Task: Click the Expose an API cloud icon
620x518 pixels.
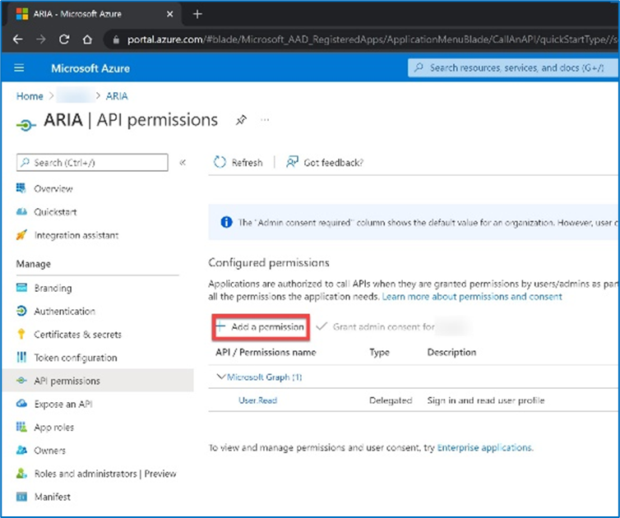Action: click(21, 404)
